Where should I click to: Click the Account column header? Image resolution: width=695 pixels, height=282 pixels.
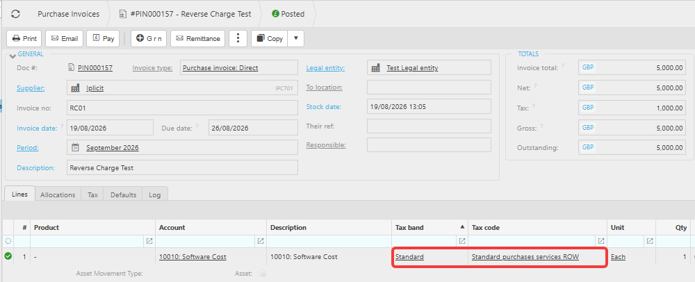point(211,228)
